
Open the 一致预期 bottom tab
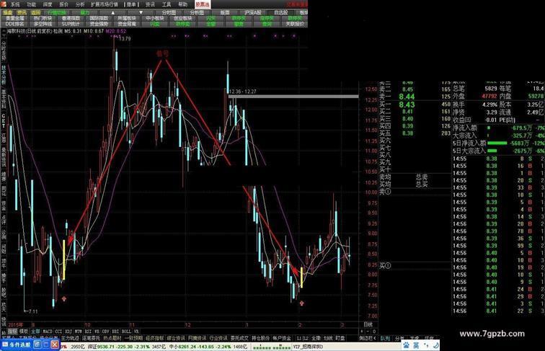tap(133, 338)
